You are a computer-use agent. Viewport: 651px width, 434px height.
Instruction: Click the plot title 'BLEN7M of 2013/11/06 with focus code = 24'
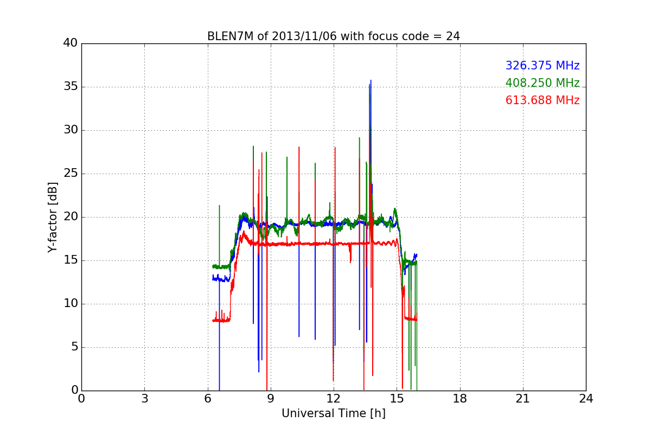(x=334, y=36)
